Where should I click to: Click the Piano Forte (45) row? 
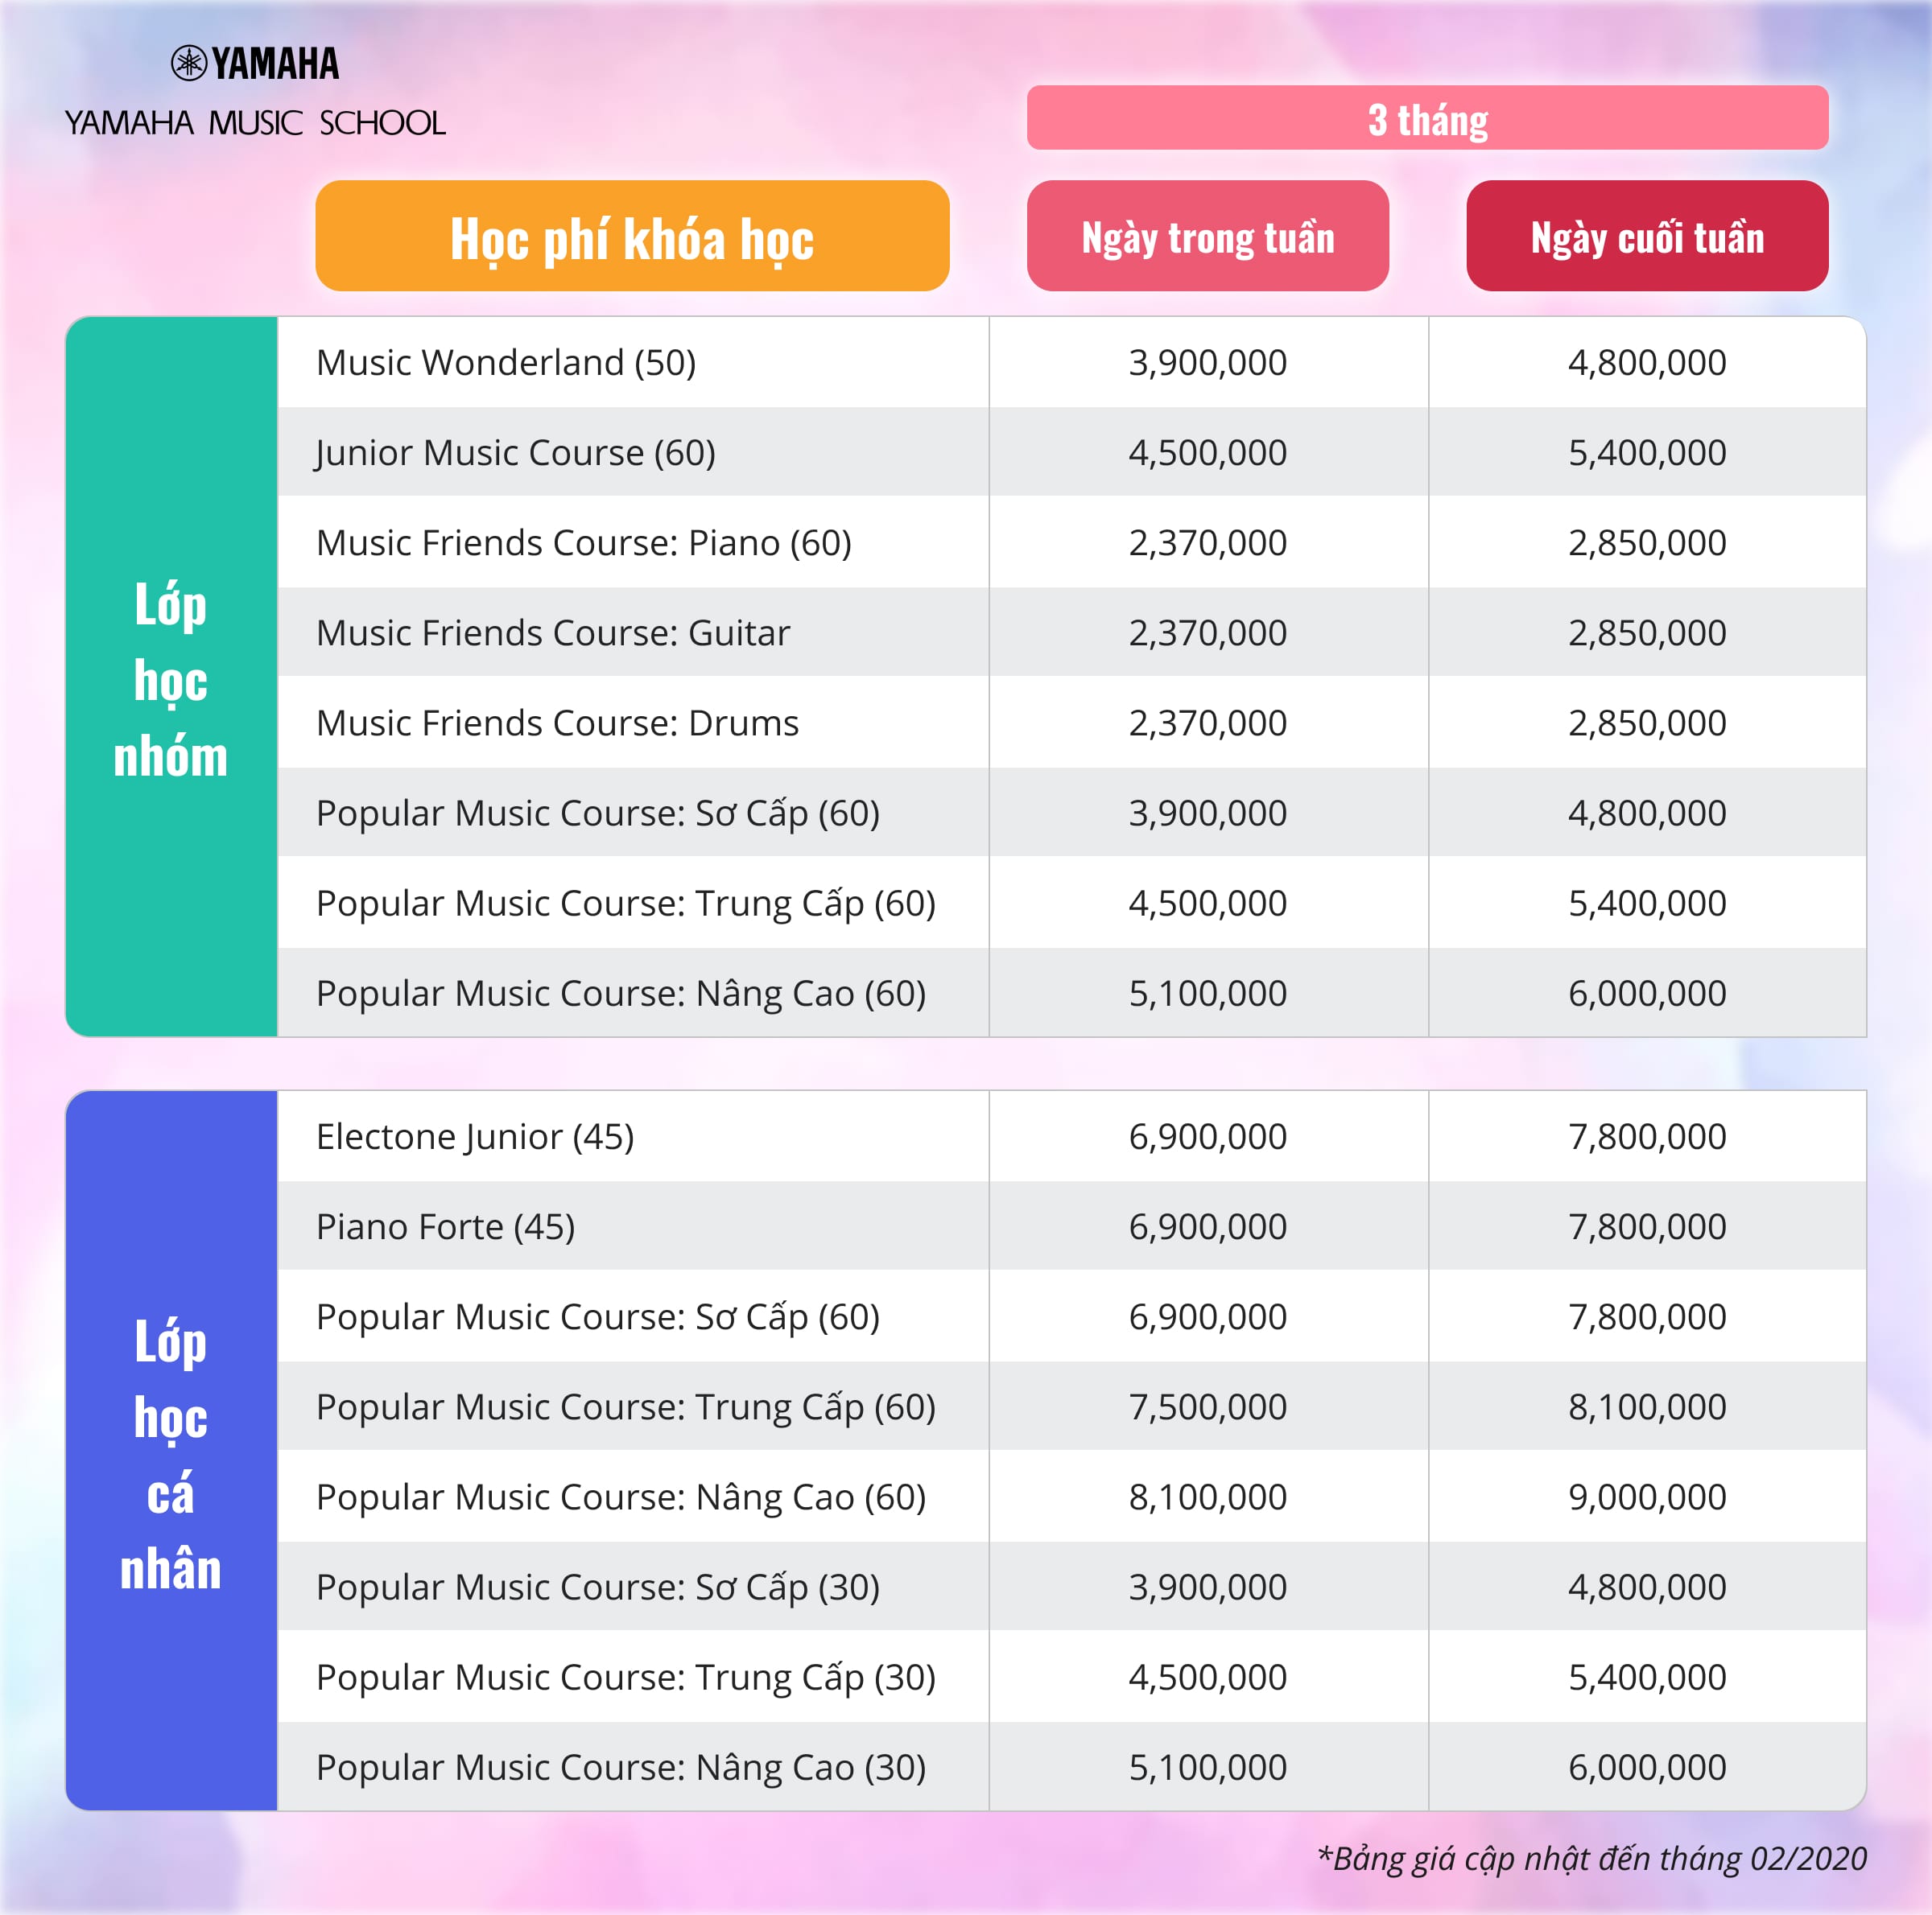click(x=446, y=1226)
